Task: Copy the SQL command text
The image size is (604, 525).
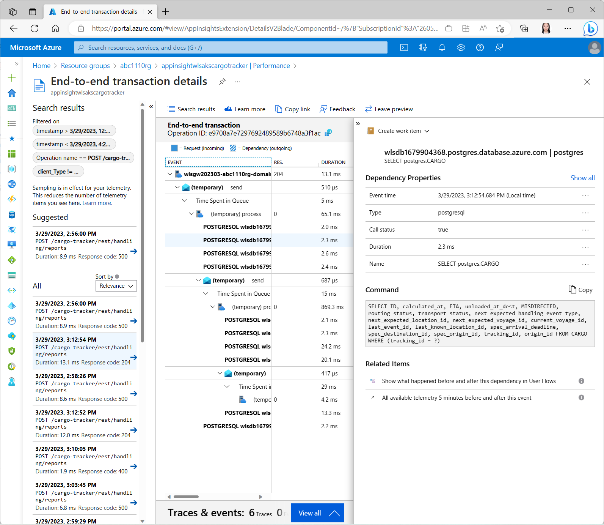Action: [580, 290]
